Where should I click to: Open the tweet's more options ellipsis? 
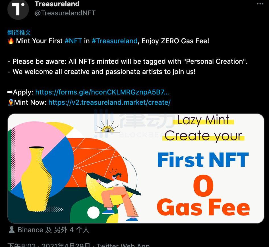[260, 4]
